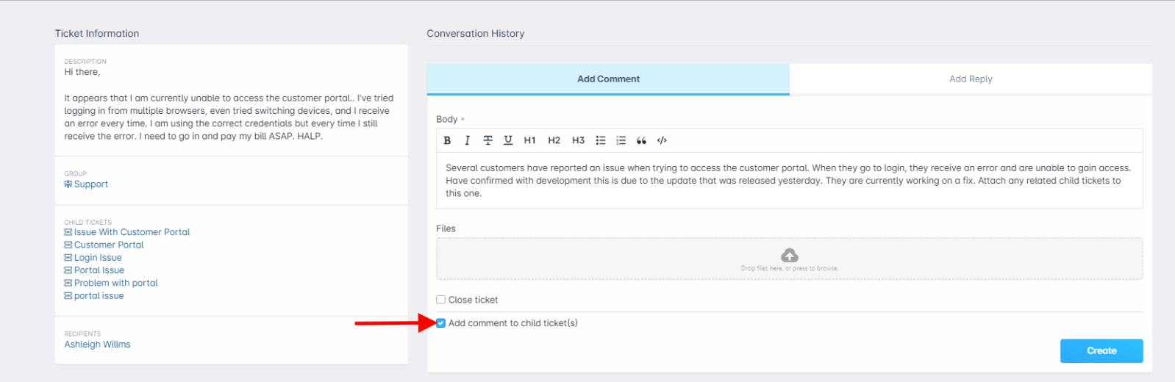Set Heading 3 style
The image size is (1175, 382).
[x=579, y=140]
